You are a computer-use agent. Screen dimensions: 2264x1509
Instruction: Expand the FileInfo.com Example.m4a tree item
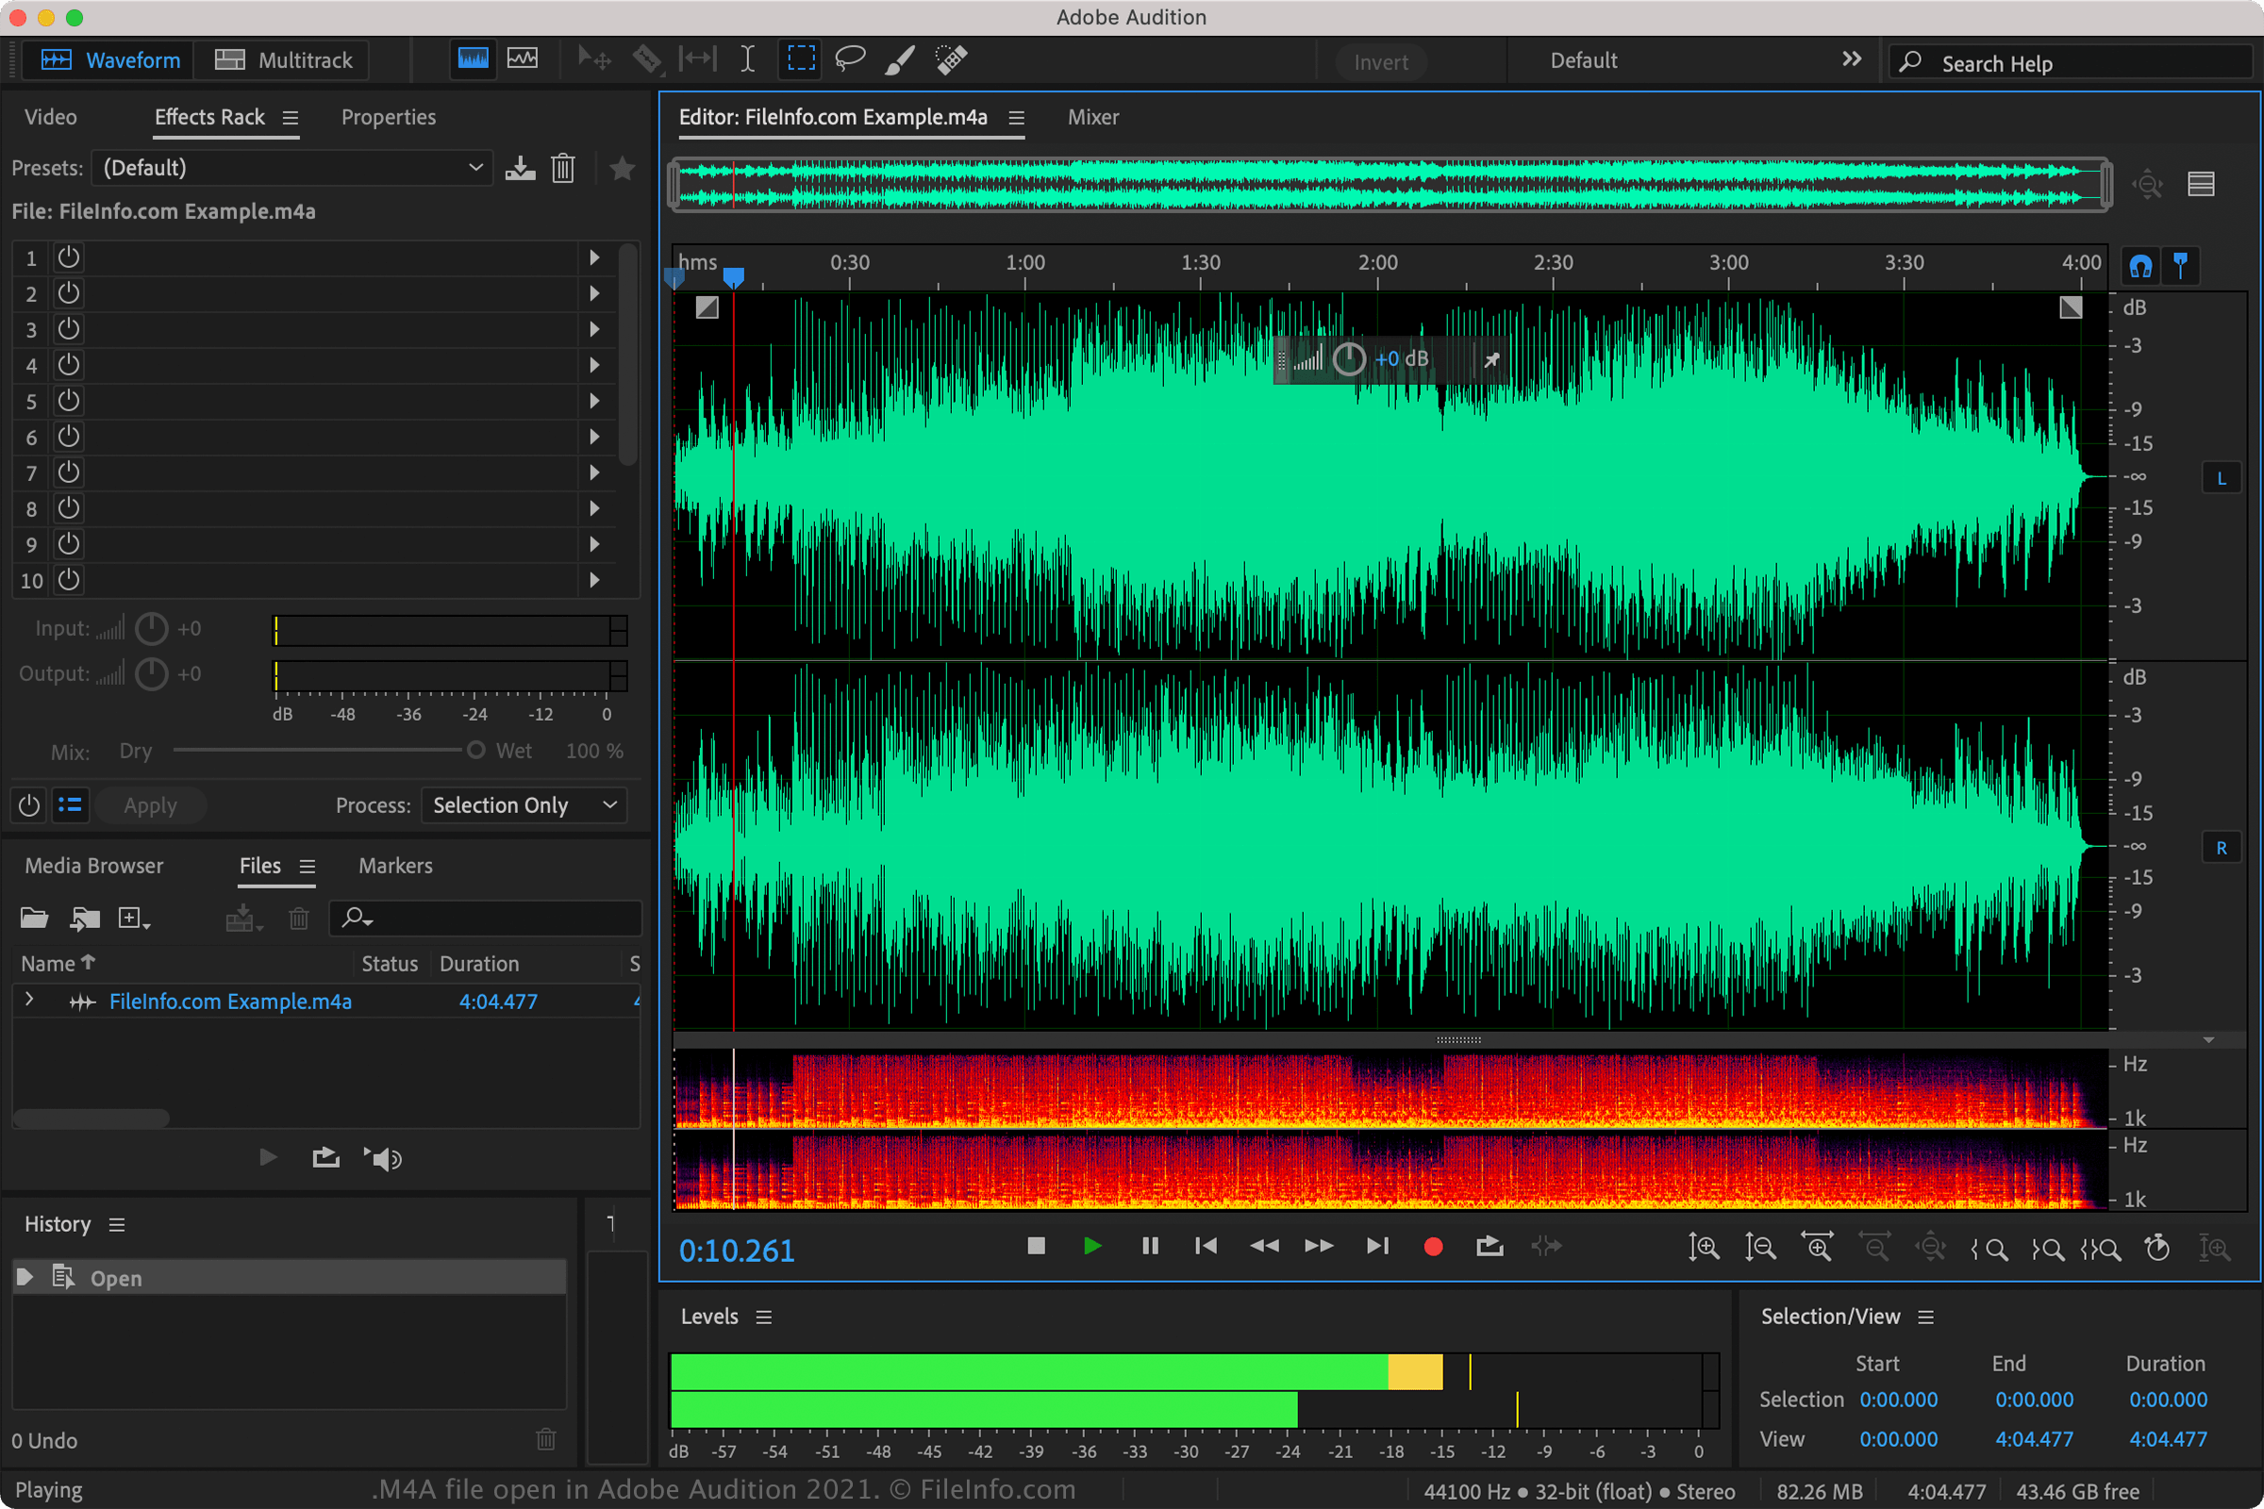[28, 1001]
